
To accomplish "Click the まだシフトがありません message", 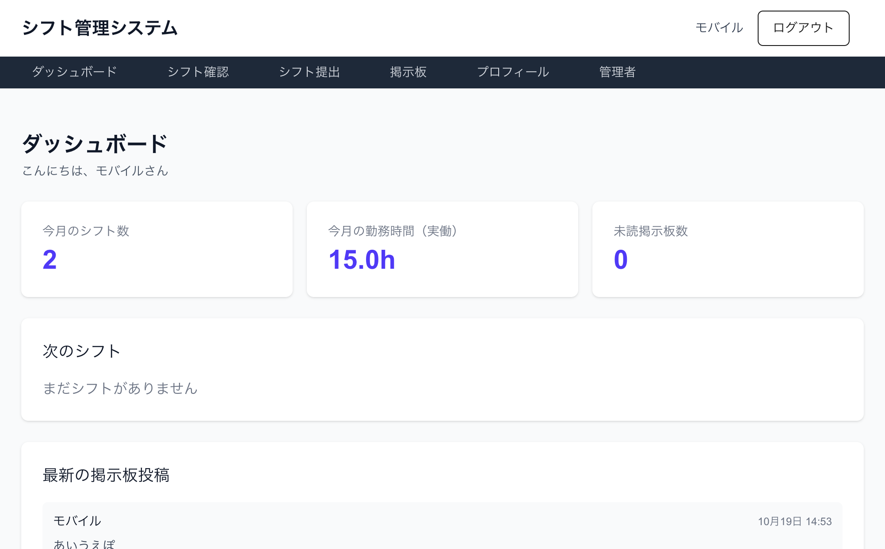I will click(120, 388).
